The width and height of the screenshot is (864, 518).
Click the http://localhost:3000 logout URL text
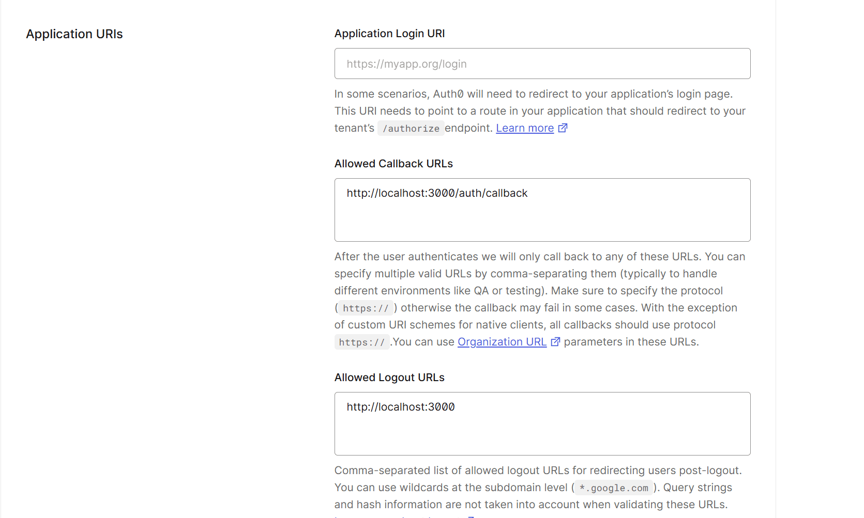tap(401, 407)
